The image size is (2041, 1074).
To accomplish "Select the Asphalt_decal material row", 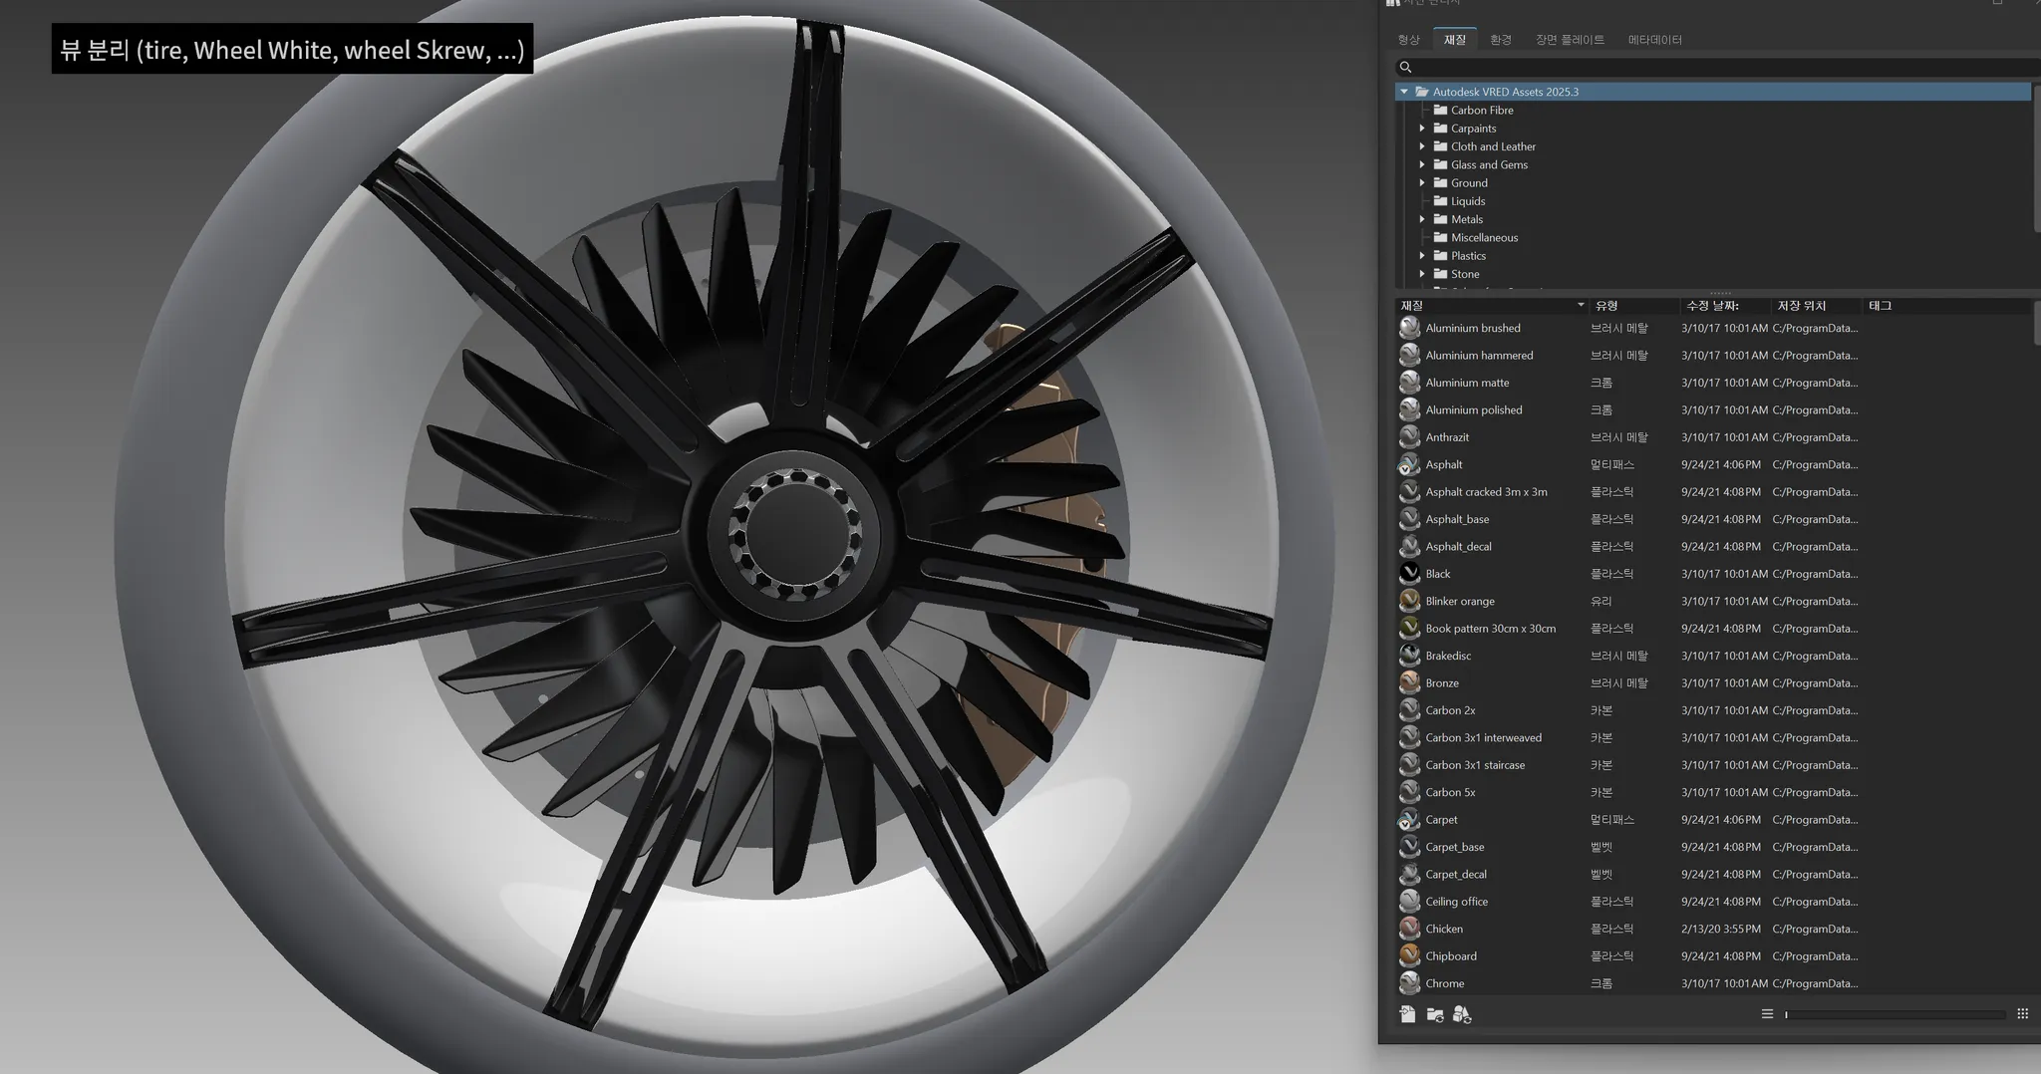I will pyautogui.click(x=1714, y=547).
